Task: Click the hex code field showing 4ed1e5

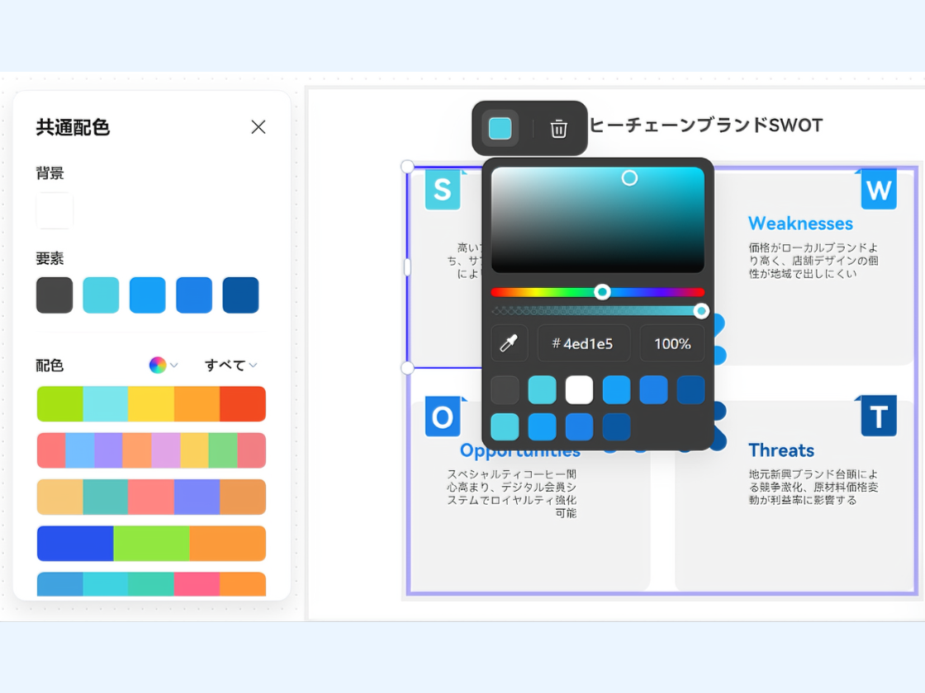Action: click(x=584, y=342)
